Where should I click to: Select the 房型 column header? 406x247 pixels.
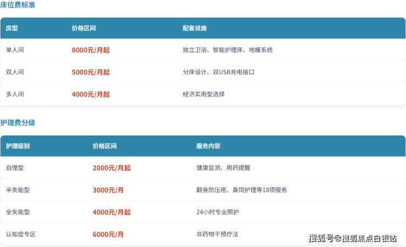click(x=12, y=28)
